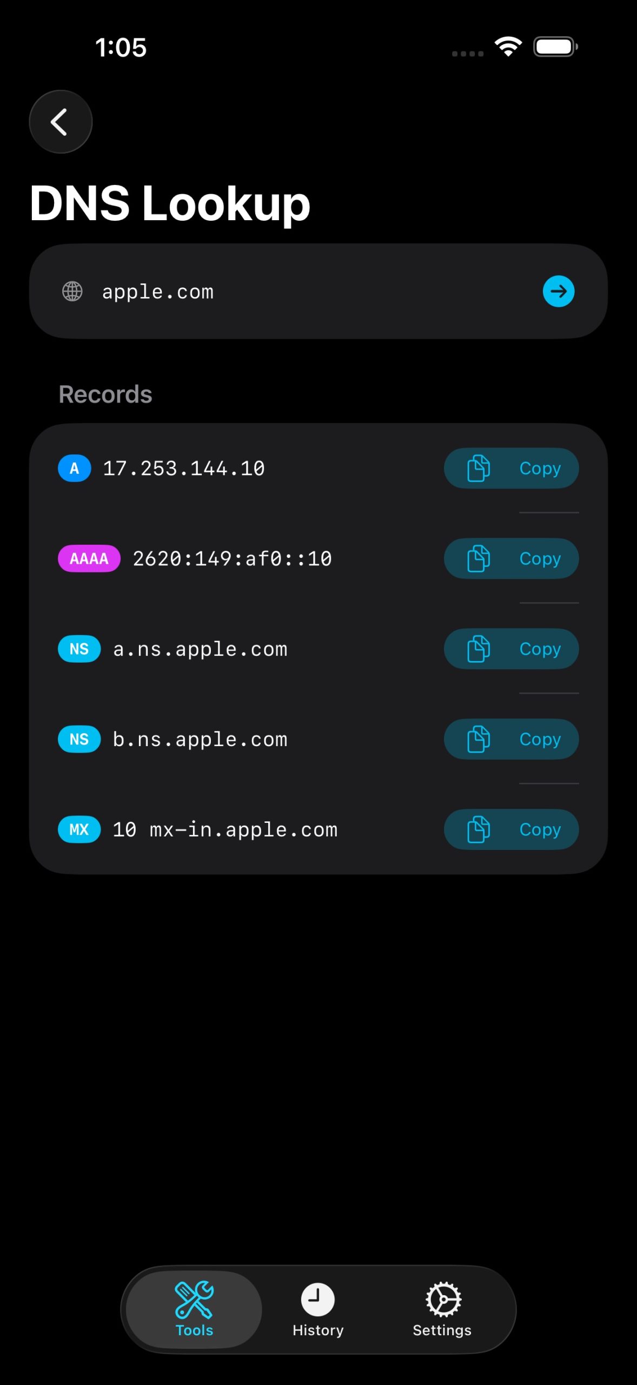Click copy icon for 17.253.144.10 record

point(479,468)
